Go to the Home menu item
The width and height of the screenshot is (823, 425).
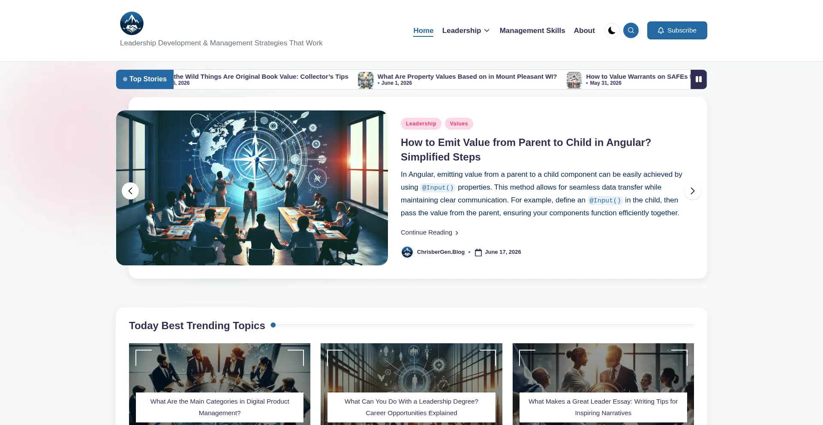424,31
